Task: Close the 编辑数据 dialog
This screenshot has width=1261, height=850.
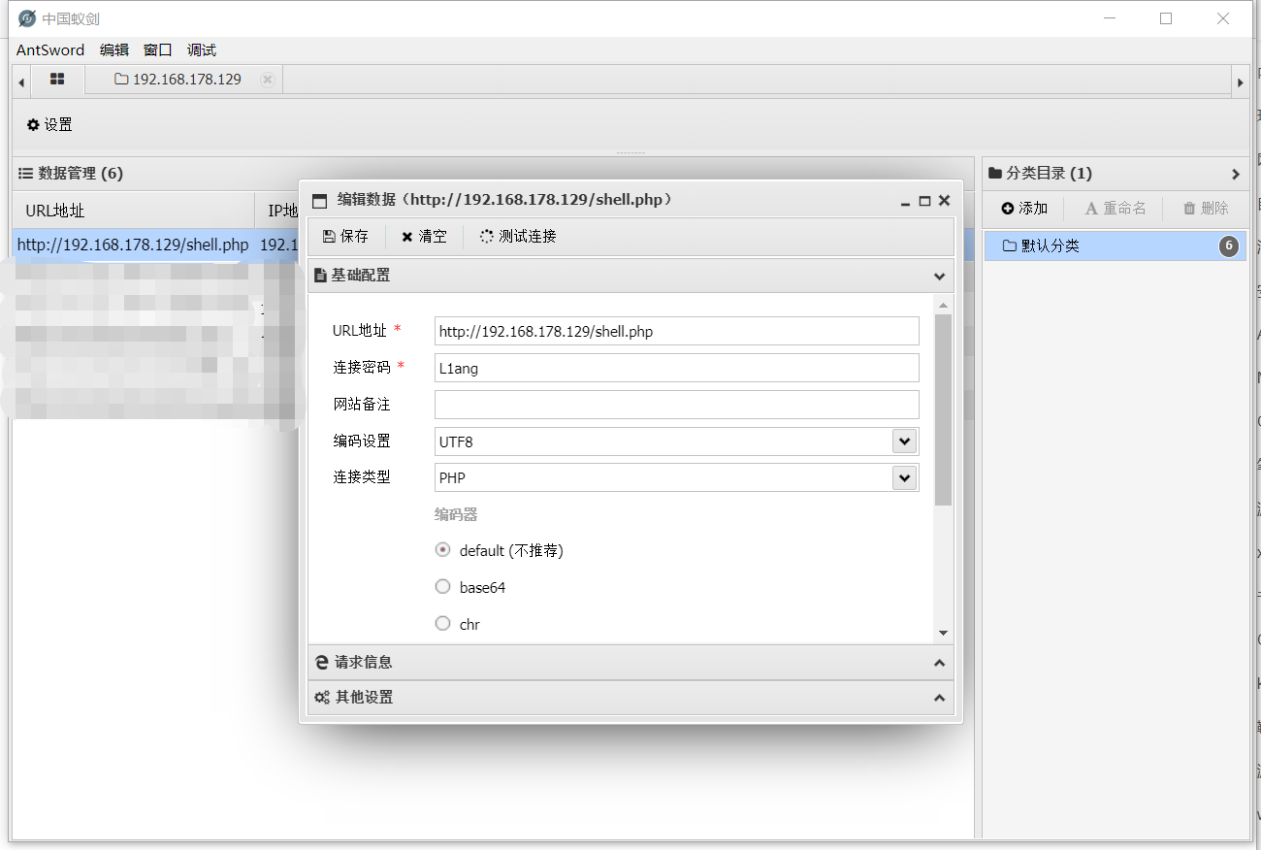Action: (x=944, y=201)
